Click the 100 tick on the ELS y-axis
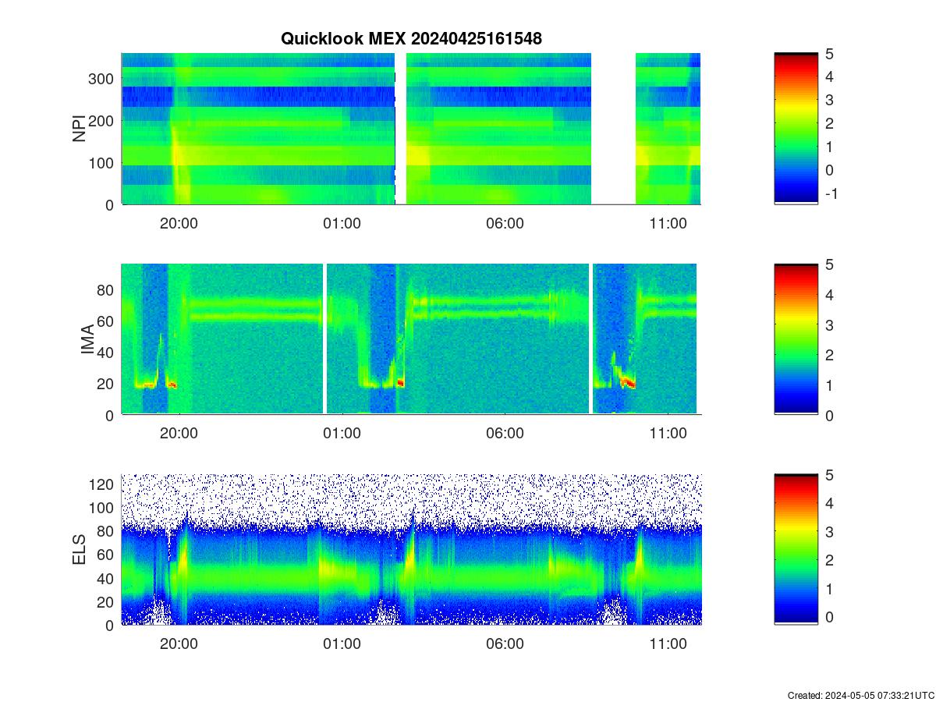 [x=103, y=508]
